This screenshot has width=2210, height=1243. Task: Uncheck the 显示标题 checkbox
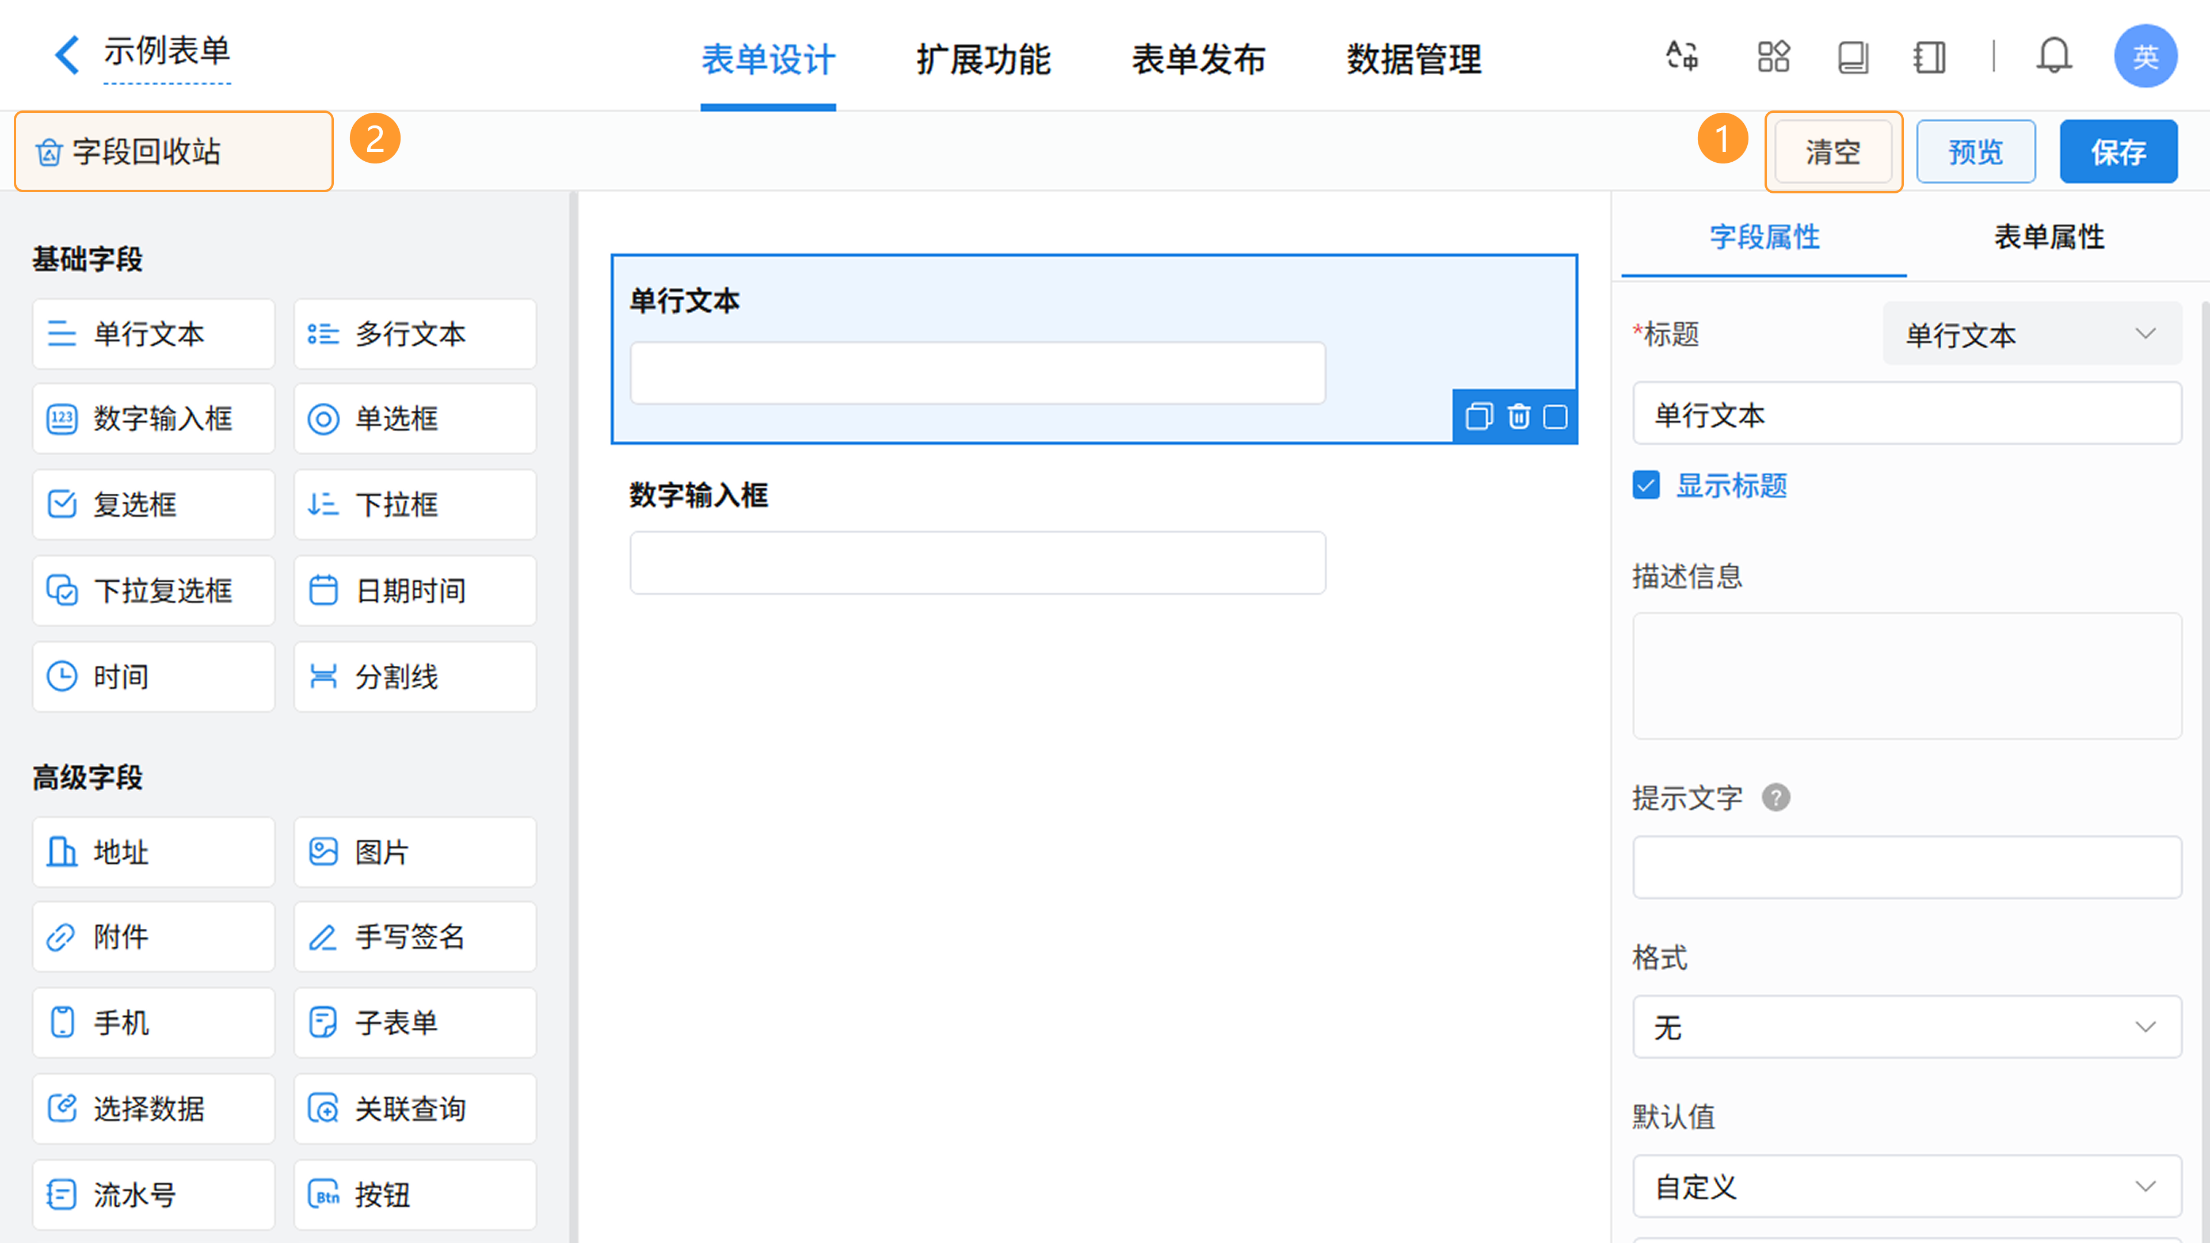pos(1647,486)
